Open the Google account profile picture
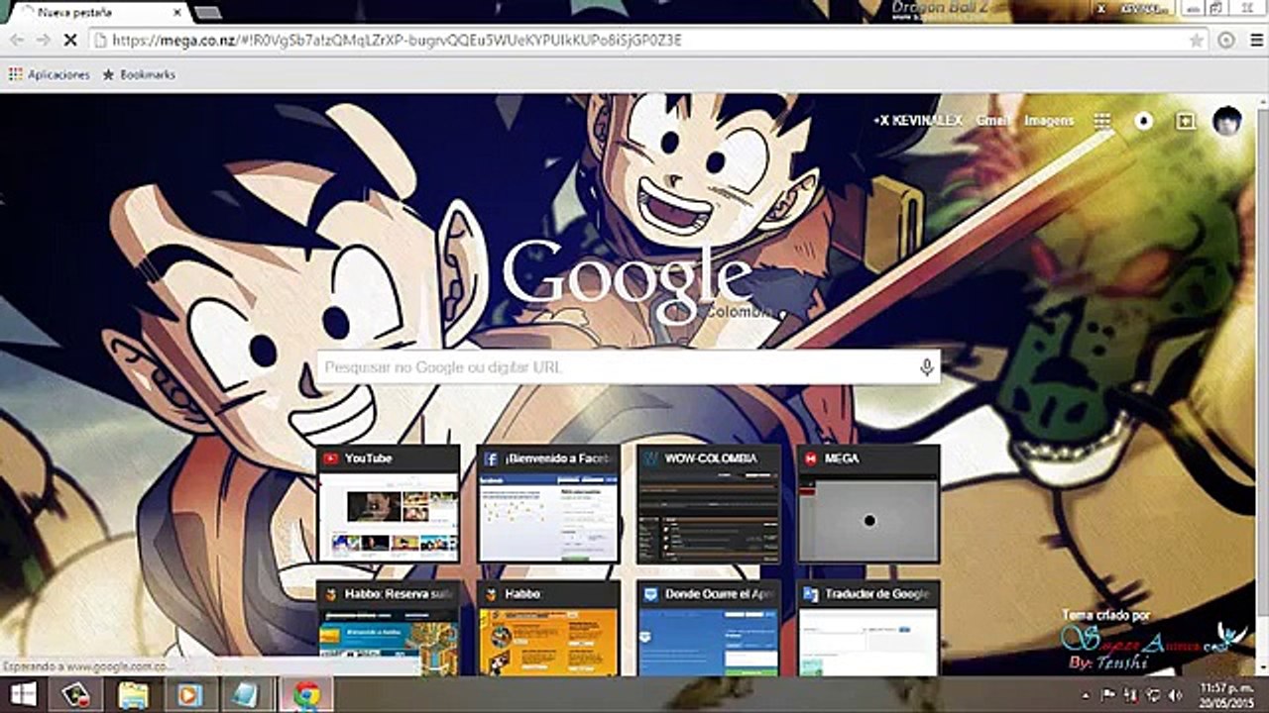Viewport: 1269px width, 713px height. 1227,121
